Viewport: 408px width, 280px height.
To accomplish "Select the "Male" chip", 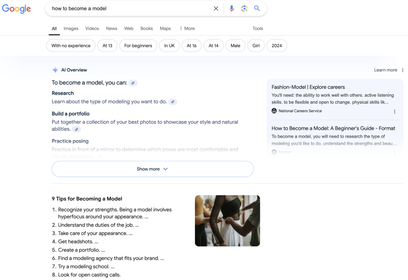I will pos(235,46).
